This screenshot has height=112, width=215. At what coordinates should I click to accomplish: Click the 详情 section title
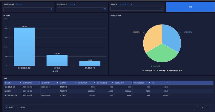5,78
